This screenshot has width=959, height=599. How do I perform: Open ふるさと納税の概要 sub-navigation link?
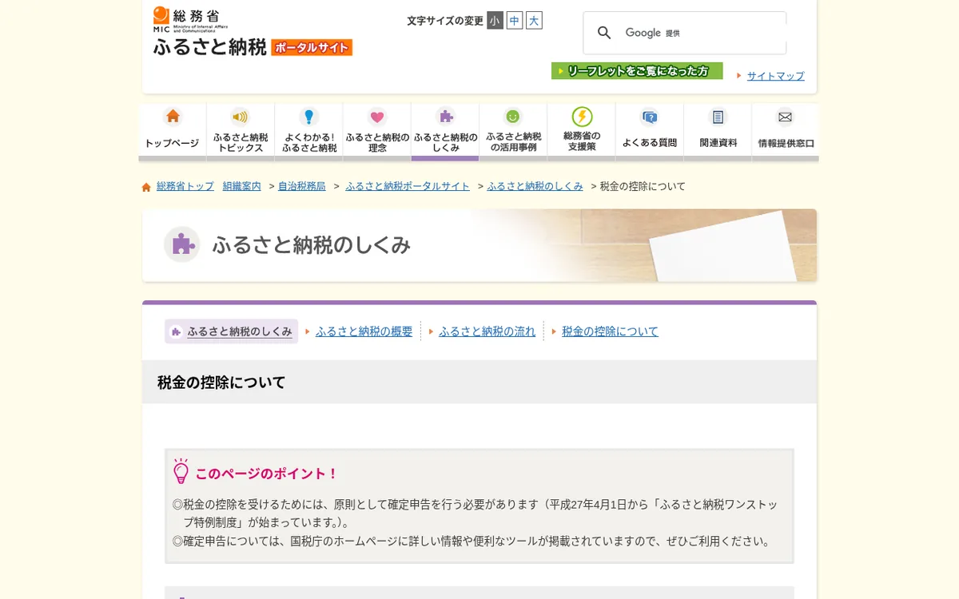(364, 331)
